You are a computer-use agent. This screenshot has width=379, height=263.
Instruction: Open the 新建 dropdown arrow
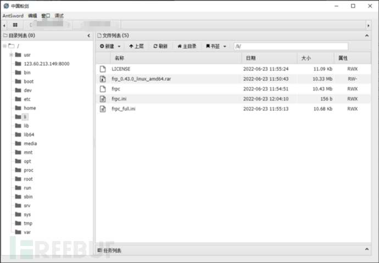[x=119, y=46]
